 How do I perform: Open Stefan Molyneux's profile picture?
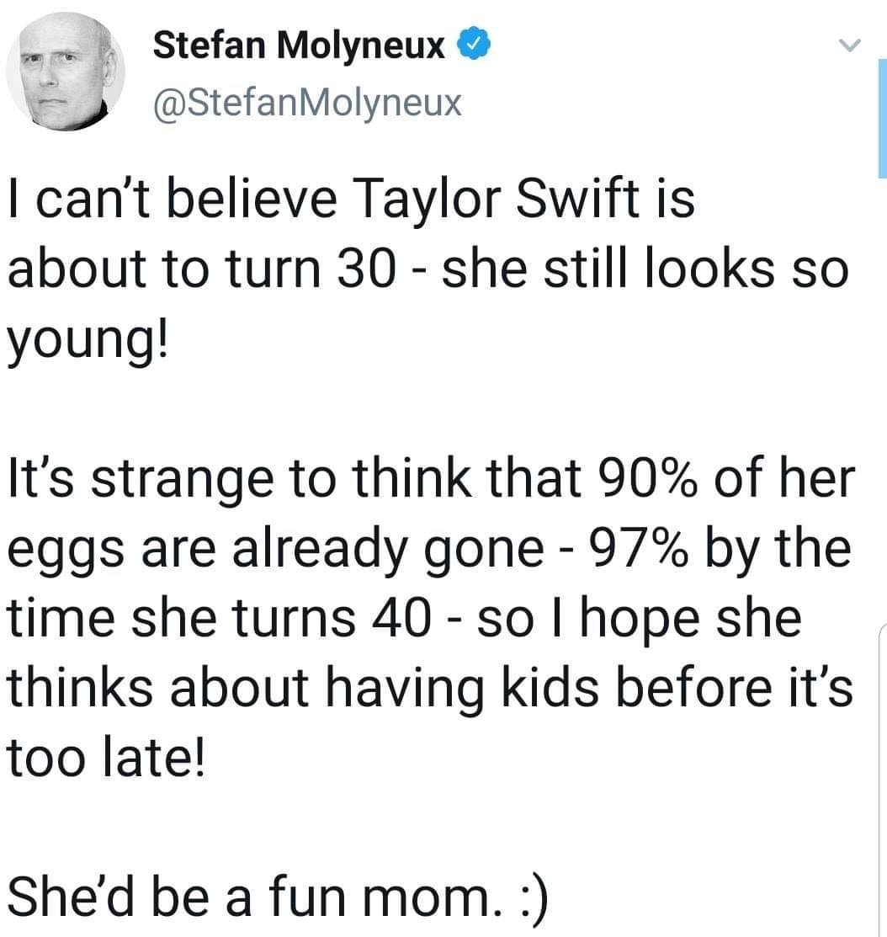(x=66, y=72)
